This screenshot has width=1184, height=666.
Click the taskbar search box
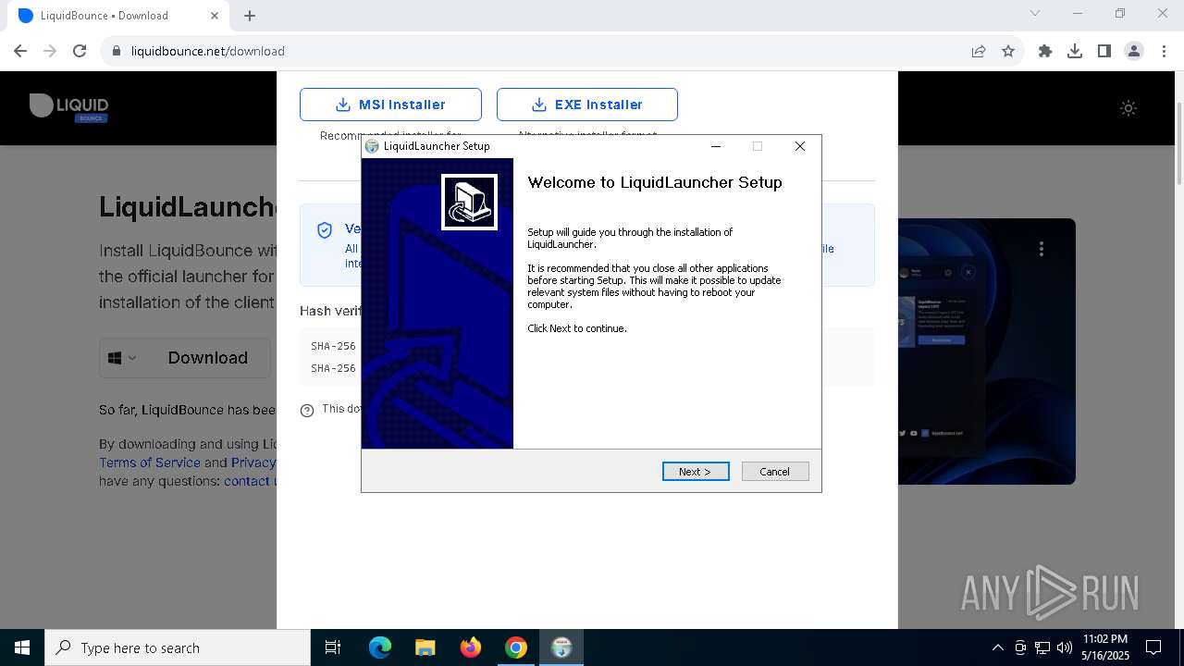[178, 647]
